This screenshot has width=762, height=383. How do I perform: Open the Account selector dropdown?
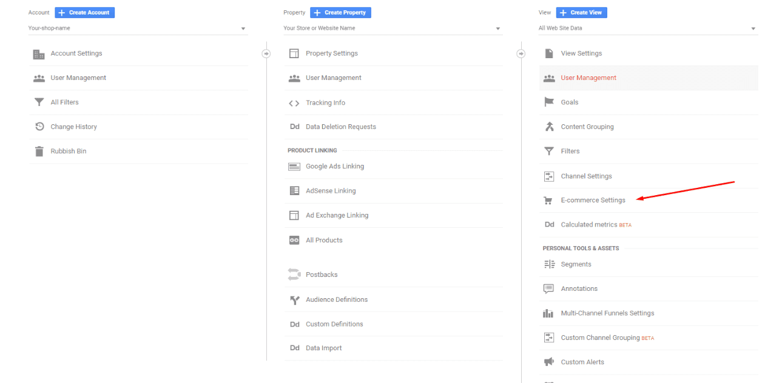pyautogui.click(x=137, y=28)
